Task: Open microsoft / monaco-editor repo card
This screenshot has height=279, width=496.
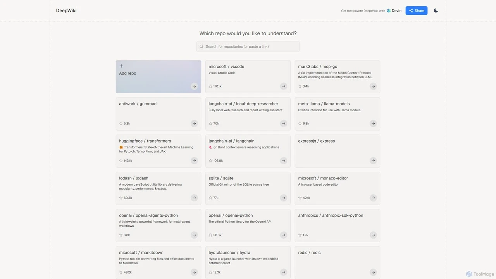Action: click(x=338, y=188)
